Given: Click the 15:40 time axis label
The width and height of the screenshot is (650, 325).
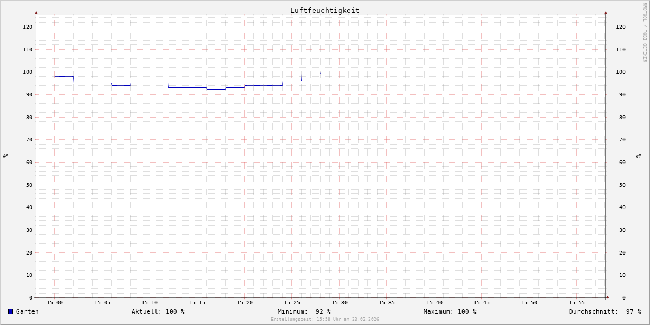Looking at the screenshot, I should 434,303.
